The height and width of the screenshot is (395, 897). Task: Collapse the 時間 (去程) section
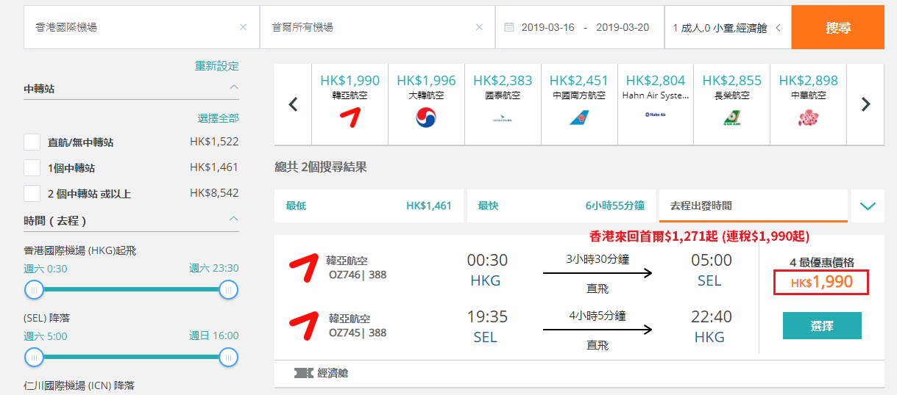pos(234,219)
